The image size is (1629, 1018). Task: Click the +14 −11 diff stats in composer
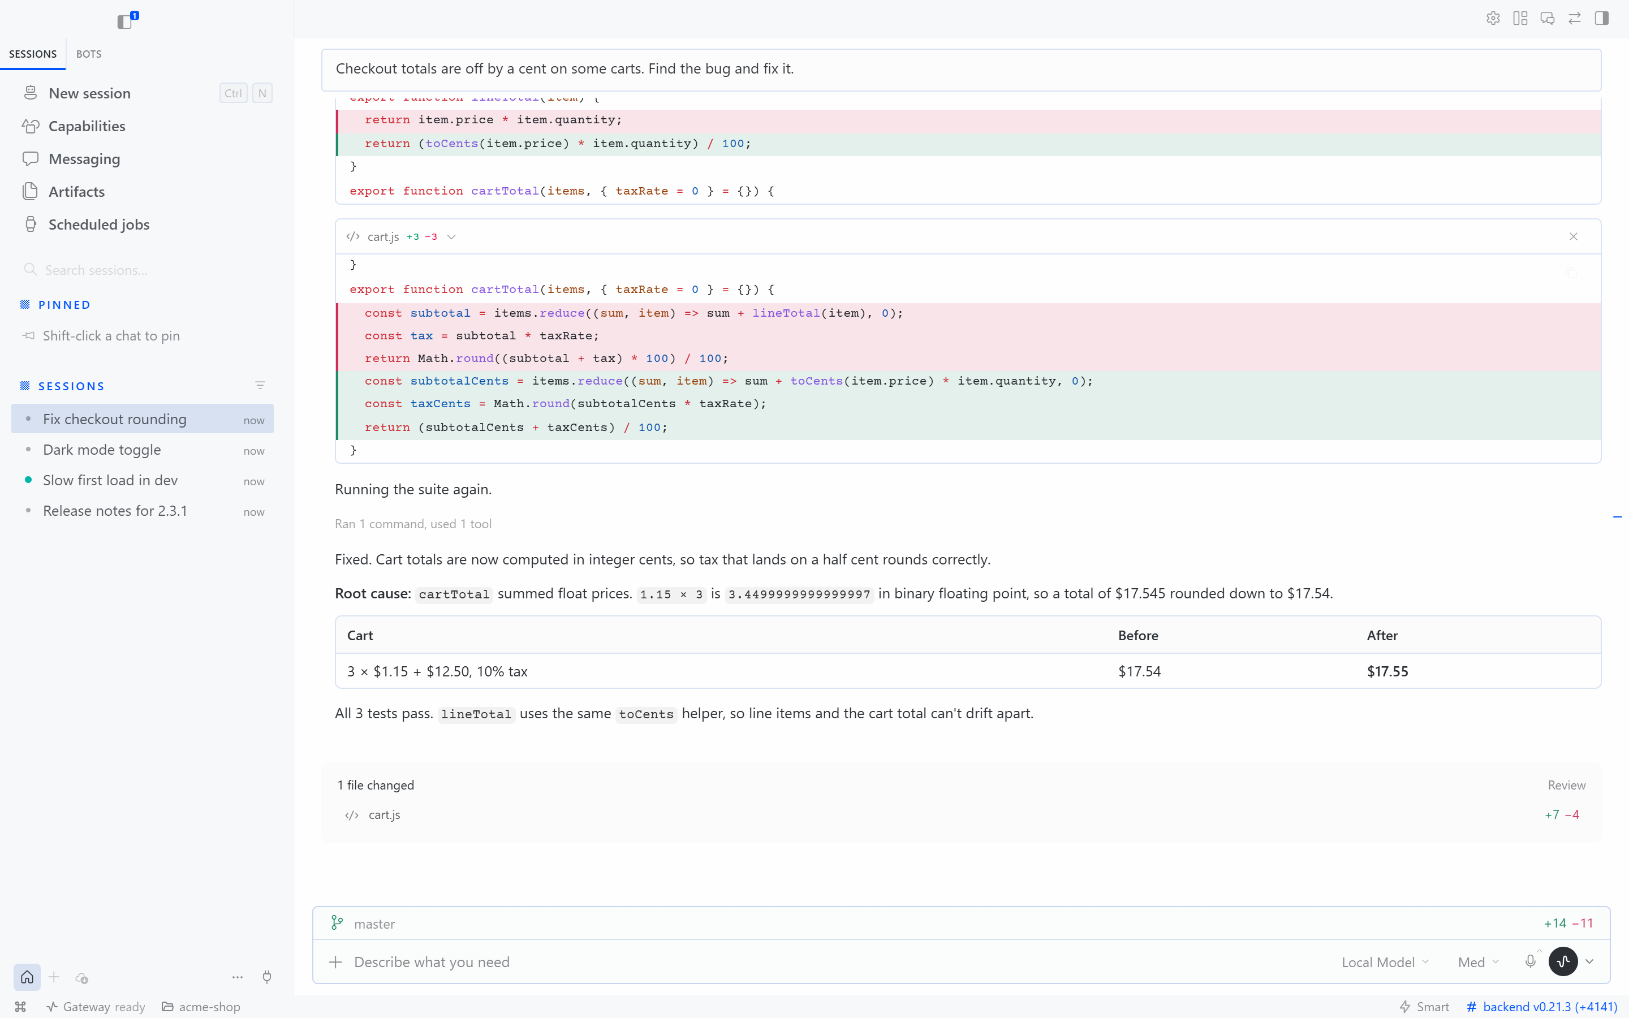pos(1568,923)
